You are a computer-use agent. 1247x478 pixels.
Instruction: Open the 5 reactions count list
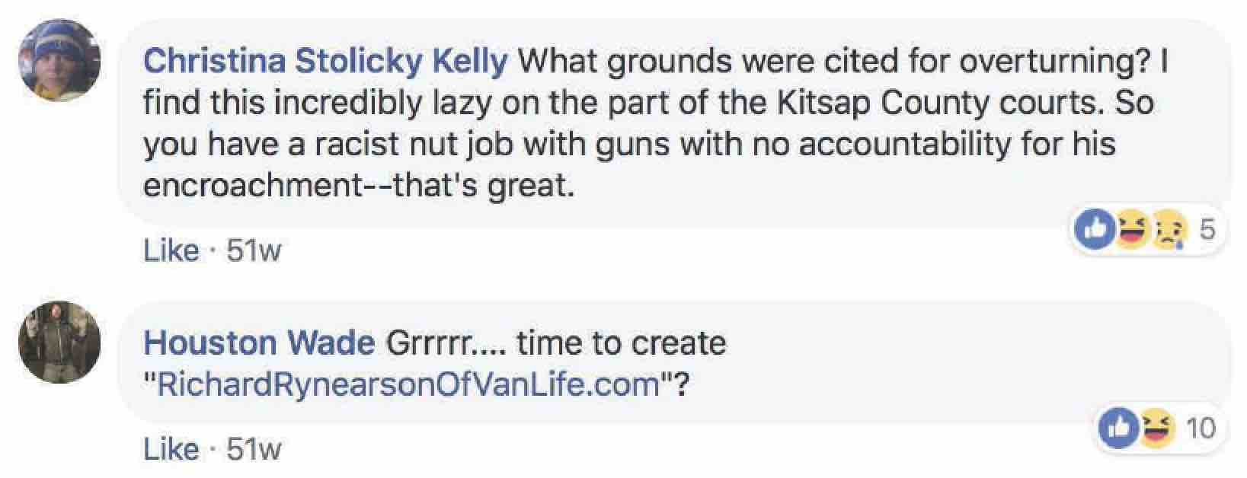coord(1207,229)
